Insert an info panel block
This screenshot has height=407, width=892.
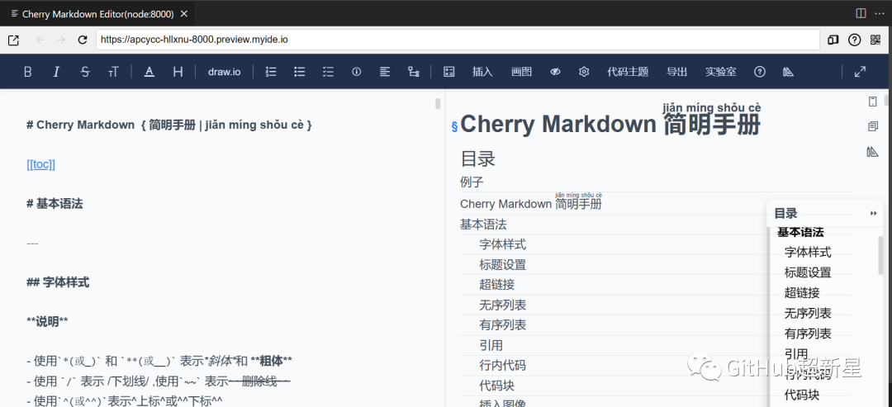click(x=357, y=72)
